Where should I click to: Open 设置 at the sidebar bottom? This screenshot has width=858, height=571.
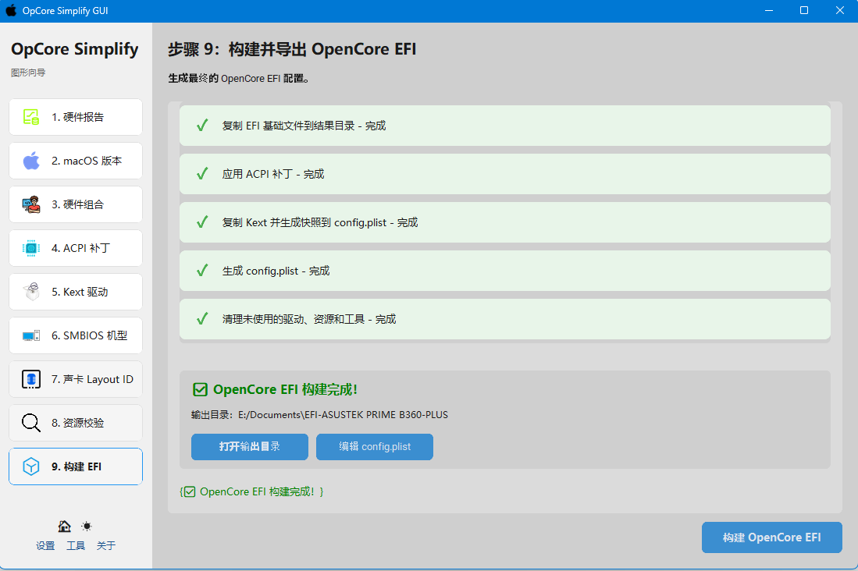45,546
